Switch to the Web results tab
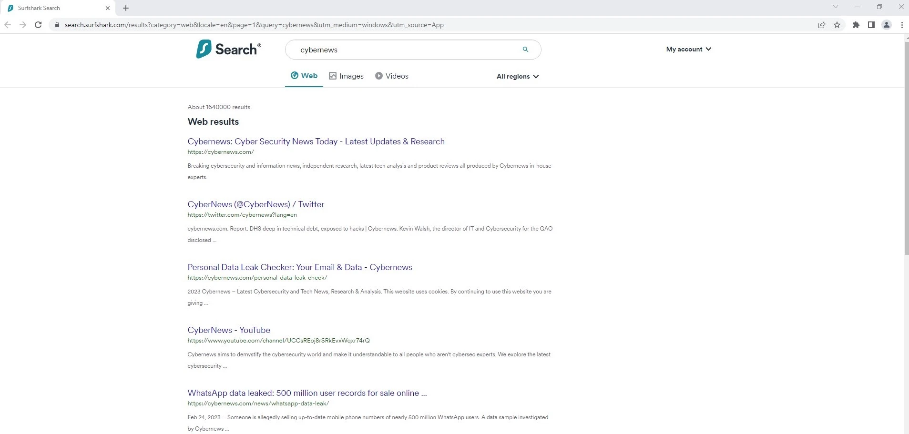This screenshot has height=434, width=909. [304, 75]
